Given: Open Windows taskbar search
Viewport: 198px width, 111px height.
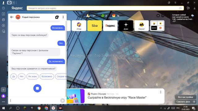Looking at the screenshot, I should click(11, 108).
